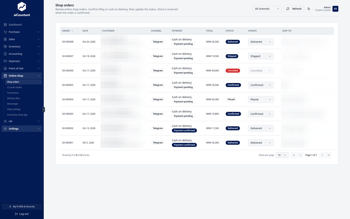This screenshot has height=219, width=350.
Task: Expand the Inventory menu
Action: [x=22, y=47]
